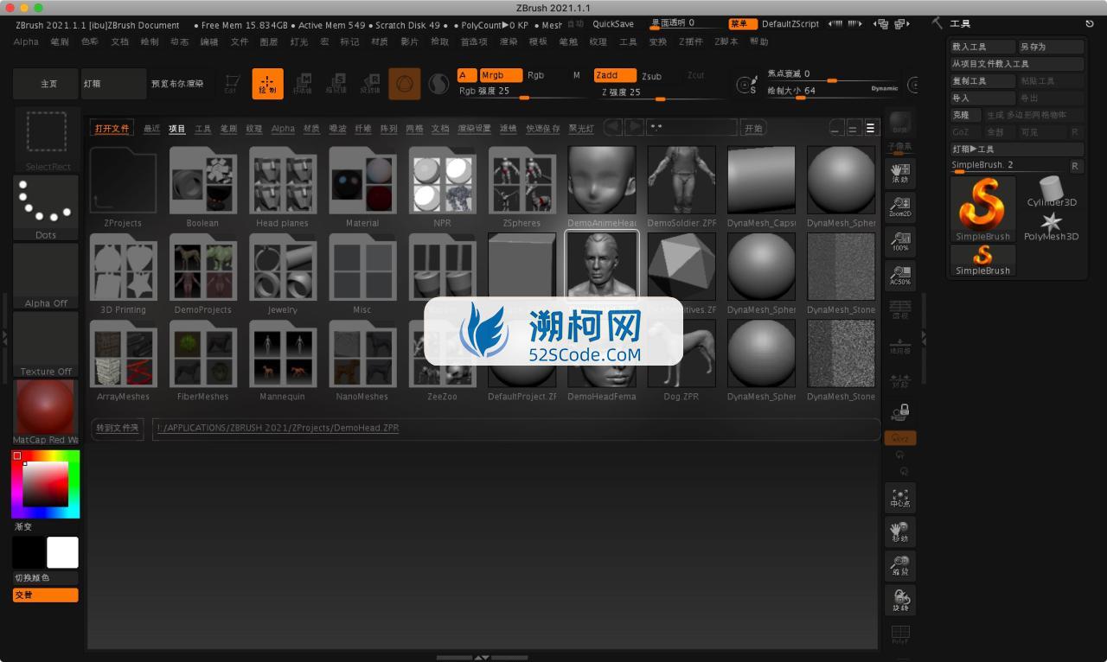Pick a color in the color picker square
Screen dimensions: 1107x662
tap(46, 484)
